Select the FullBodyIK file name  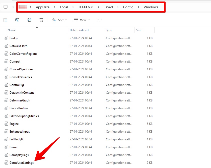pyautogui.click(x=17, y=139)
